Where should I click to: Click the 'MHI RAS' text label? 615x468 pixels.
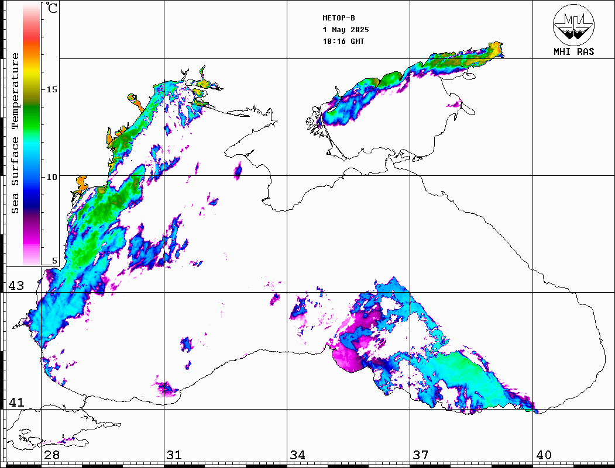[573, 51]
